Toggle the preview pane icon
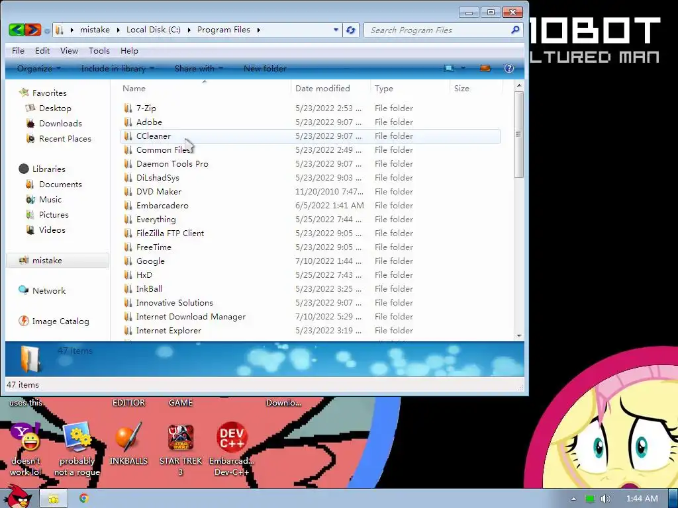Image resolution: width=678 pixels, height=508 pixels. [x=485, y=68]
